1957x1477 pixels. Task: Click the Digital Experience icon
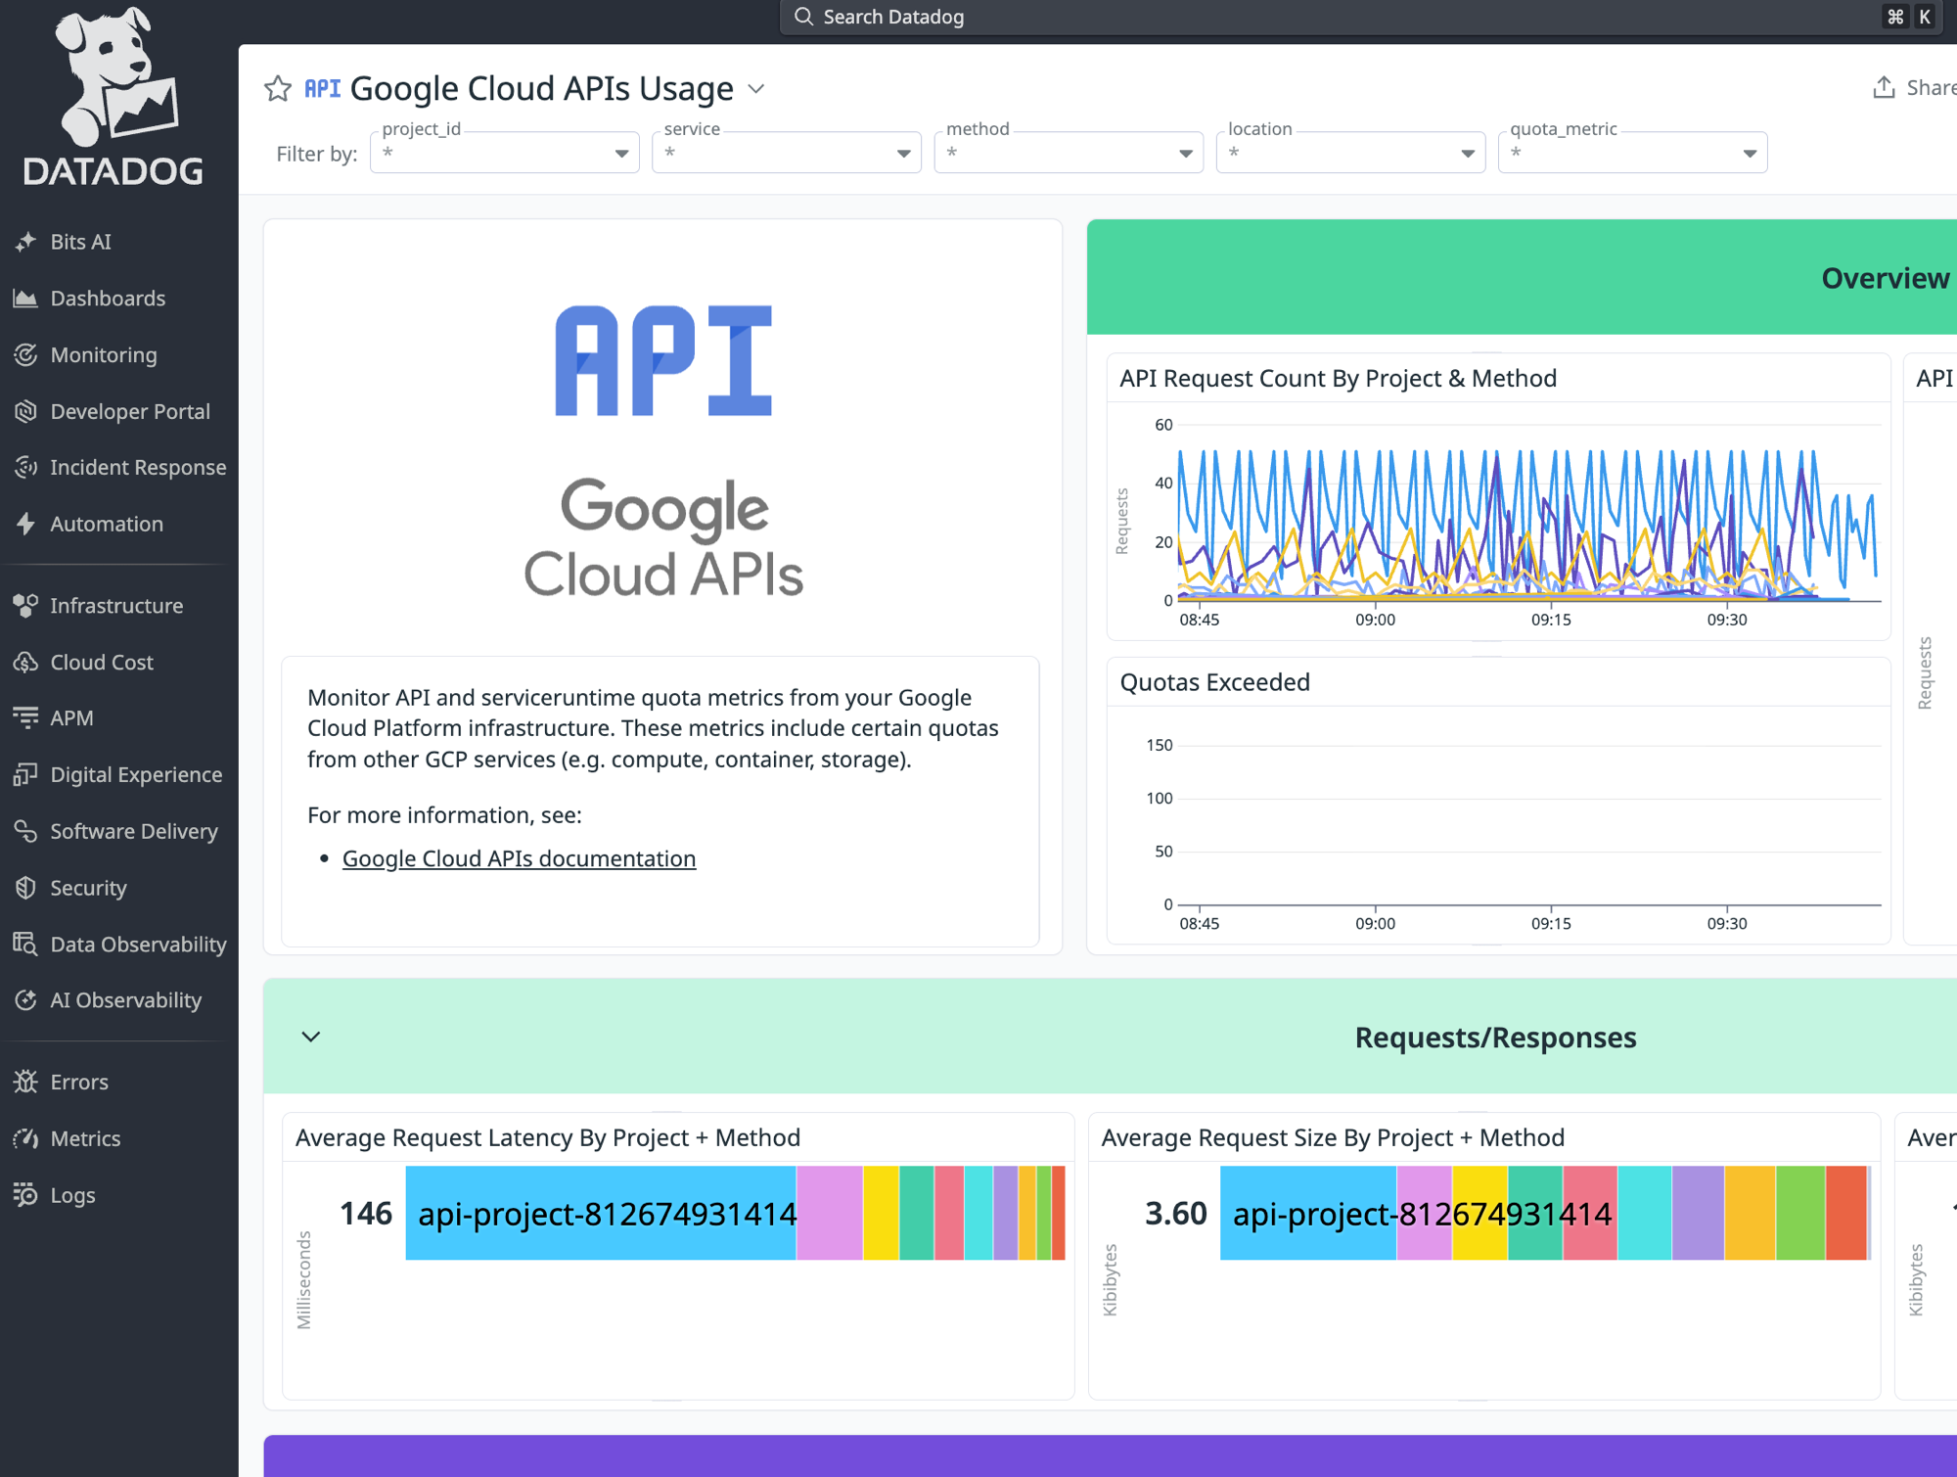(x=26, y=775)
